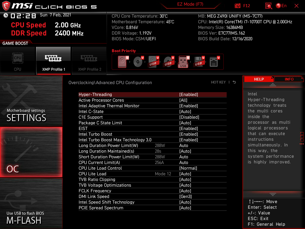Click the help panel's lower scroll handle

point(273,194)
